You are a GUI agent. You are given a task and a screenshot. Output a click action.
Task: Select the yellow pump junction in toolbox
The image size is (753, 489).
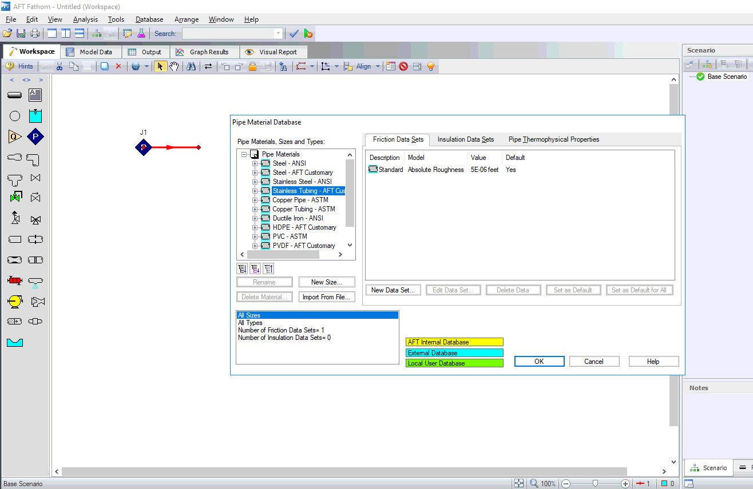tap(15, 301)
